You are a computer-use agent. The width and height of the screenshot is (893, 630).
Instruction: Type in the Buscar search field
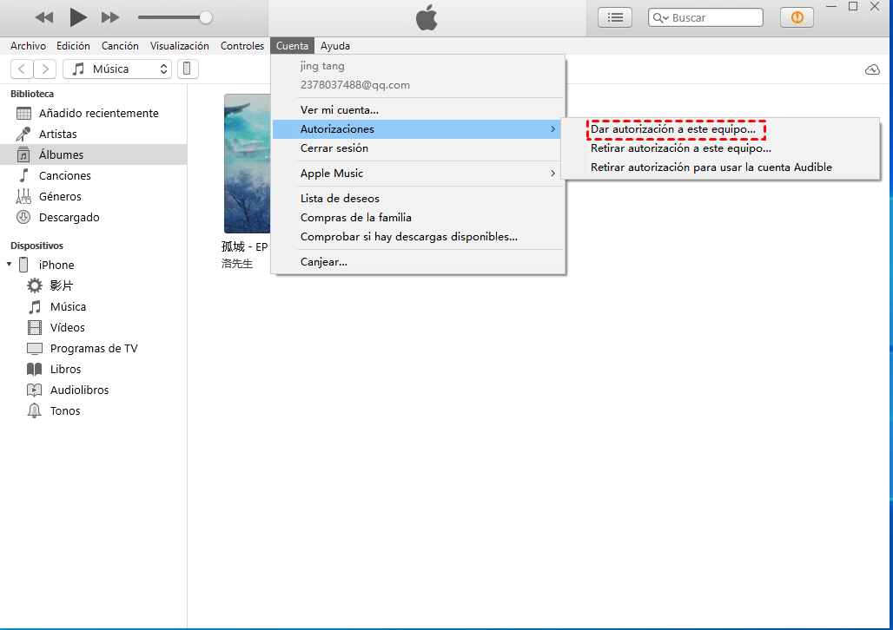(712, 17)
